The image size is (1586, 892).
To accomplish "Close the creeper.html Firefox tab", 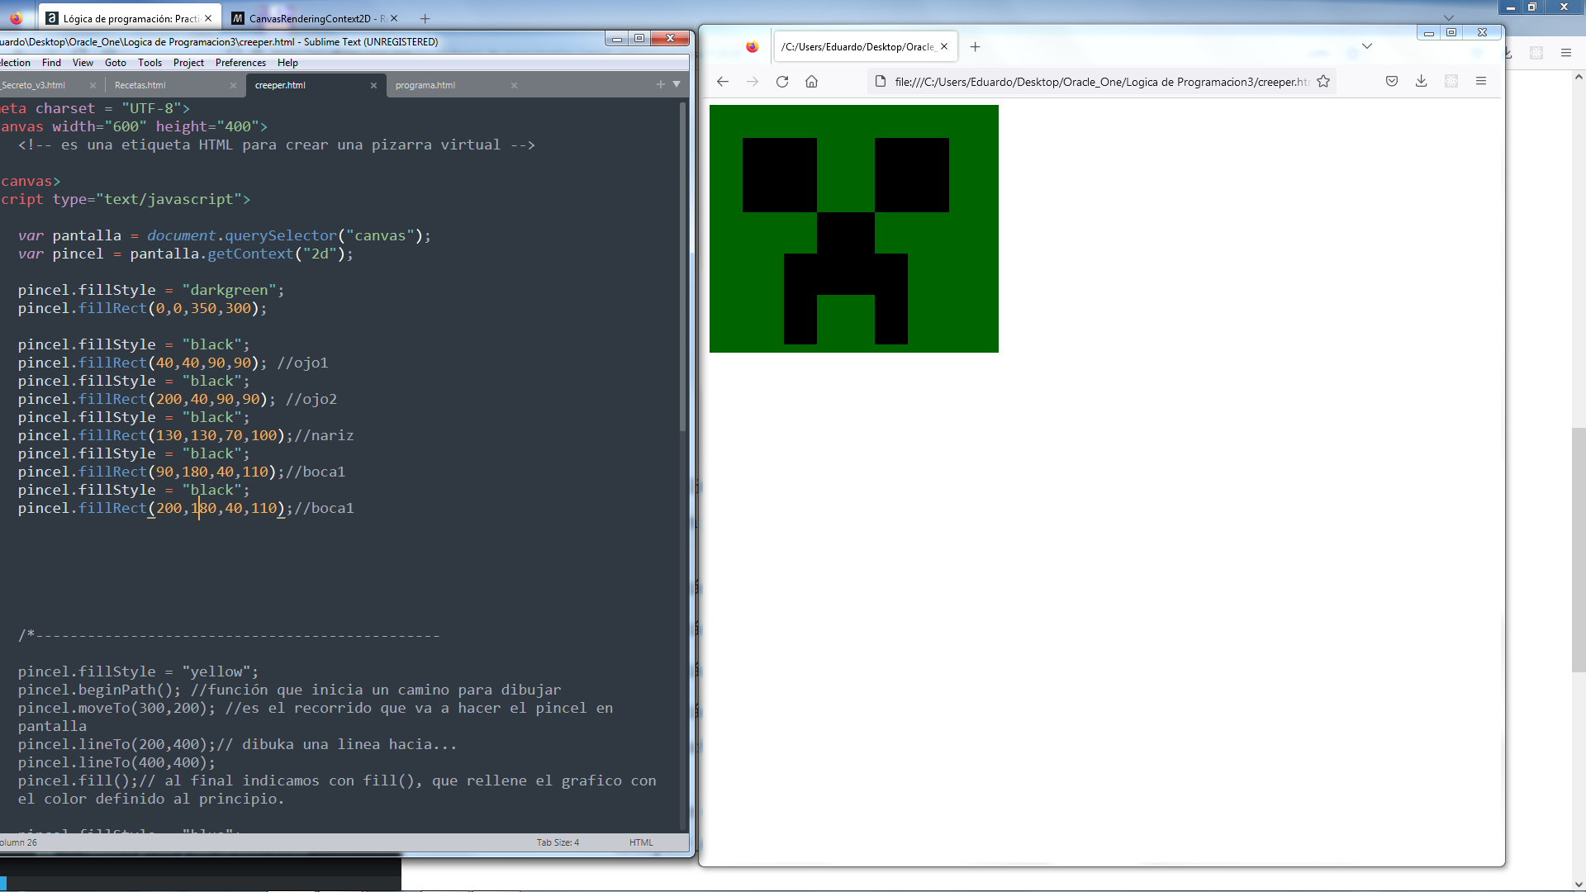I will pos(944,47).
